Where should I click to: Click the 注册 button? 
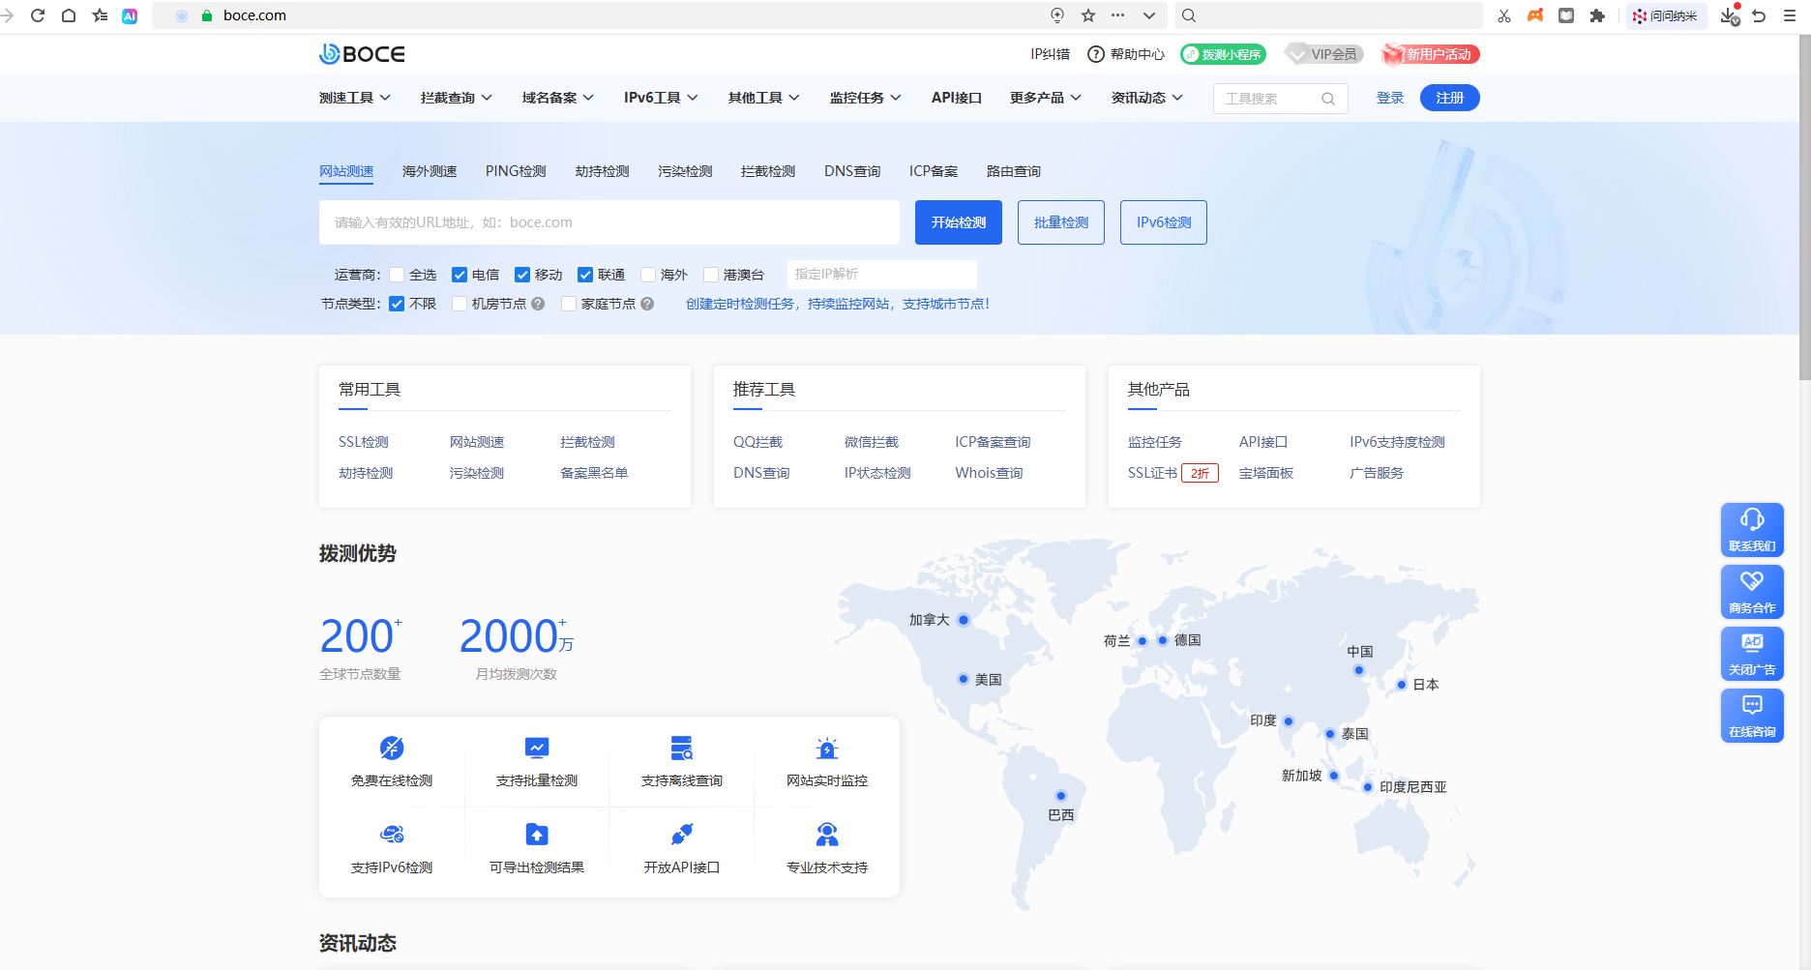pyautogui.click(x=1449, y=98)
